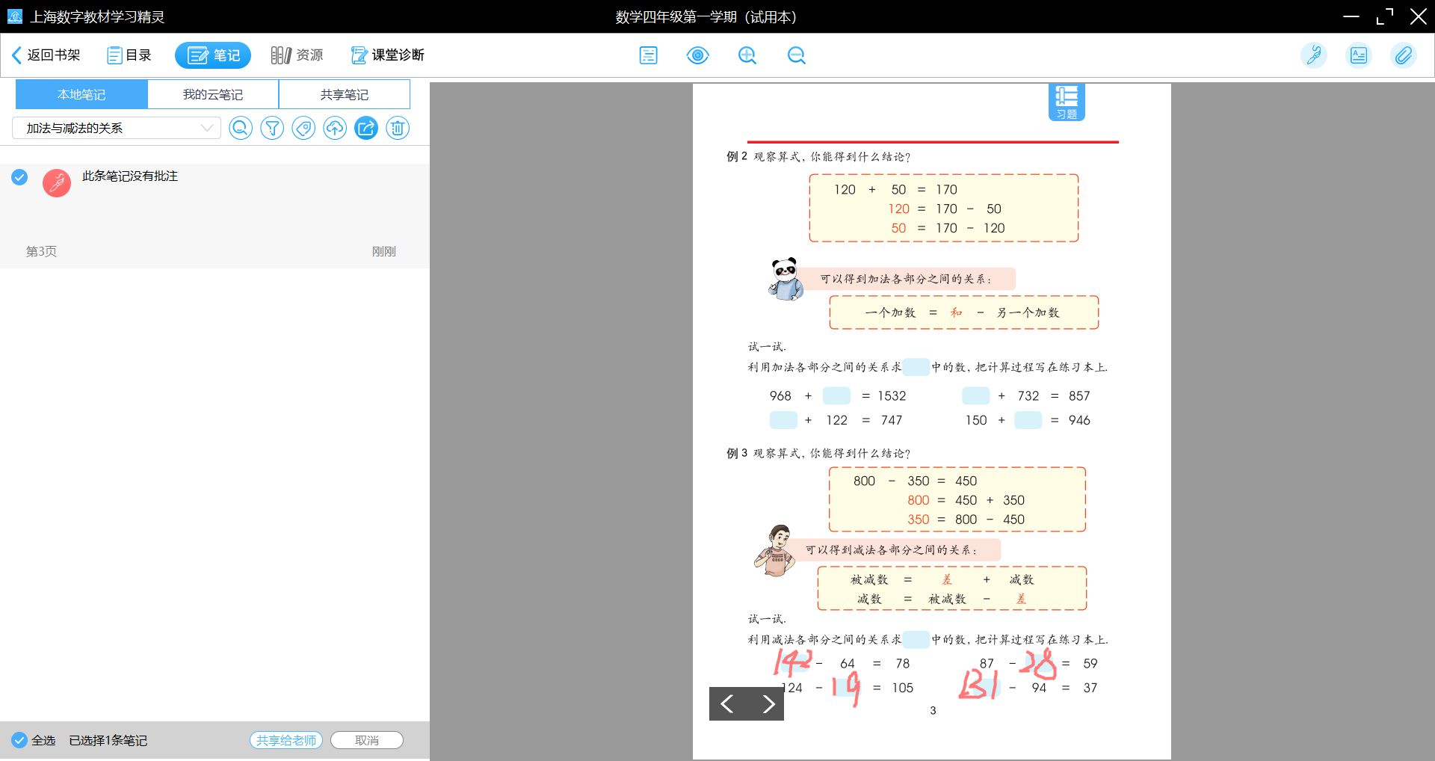Upload notes with the cloud icon
This screenshot has height=761, width=1435.
[x=335, y=129]
